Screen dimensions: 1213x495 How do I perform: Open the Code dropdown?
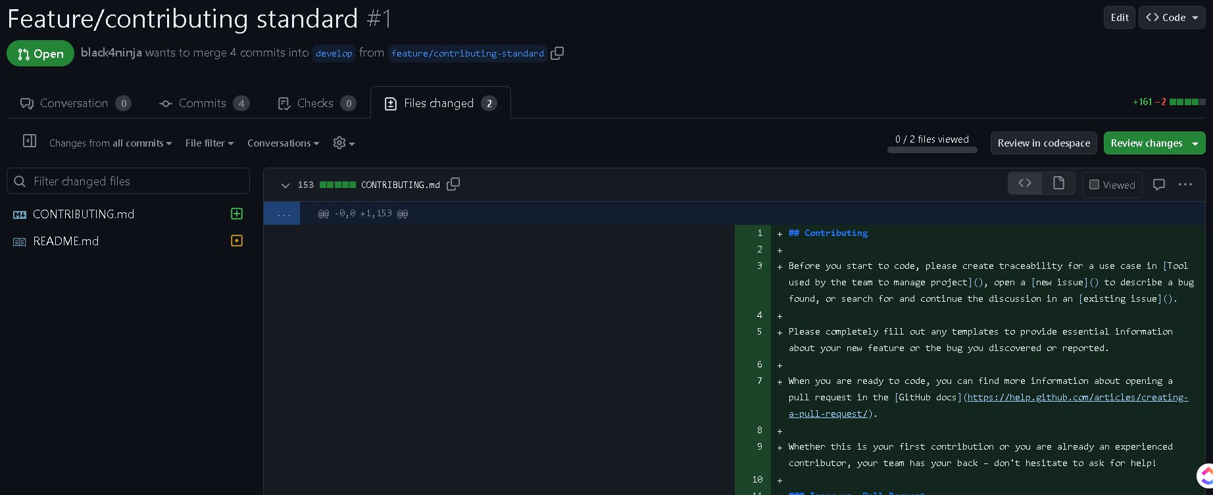pyautogui.click(x=1172, y=18)
